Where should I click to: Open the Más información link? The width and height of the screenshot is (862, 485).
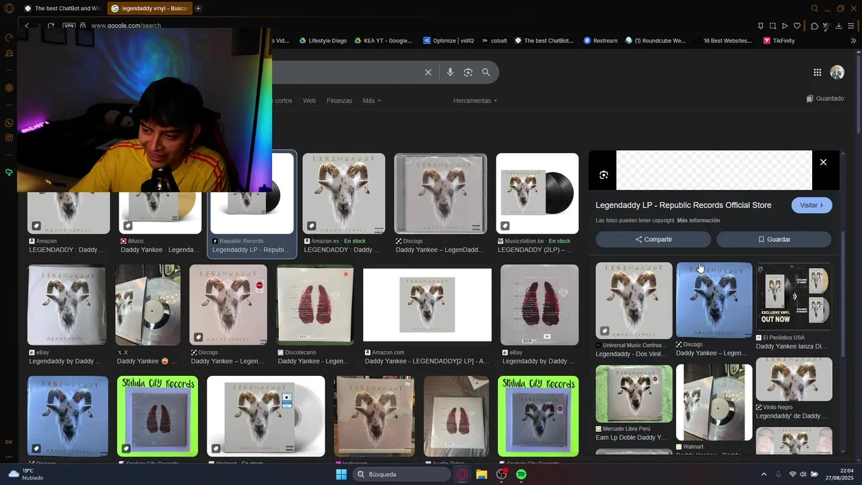pos(698,220)
